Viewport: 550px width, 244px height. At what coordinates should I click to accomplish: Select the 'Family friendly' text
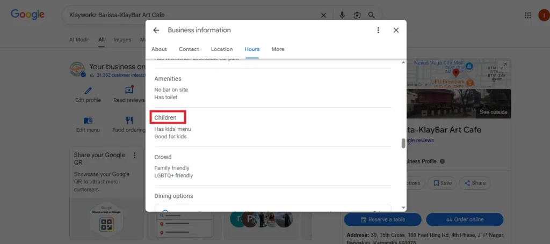(x=172, y=168)
